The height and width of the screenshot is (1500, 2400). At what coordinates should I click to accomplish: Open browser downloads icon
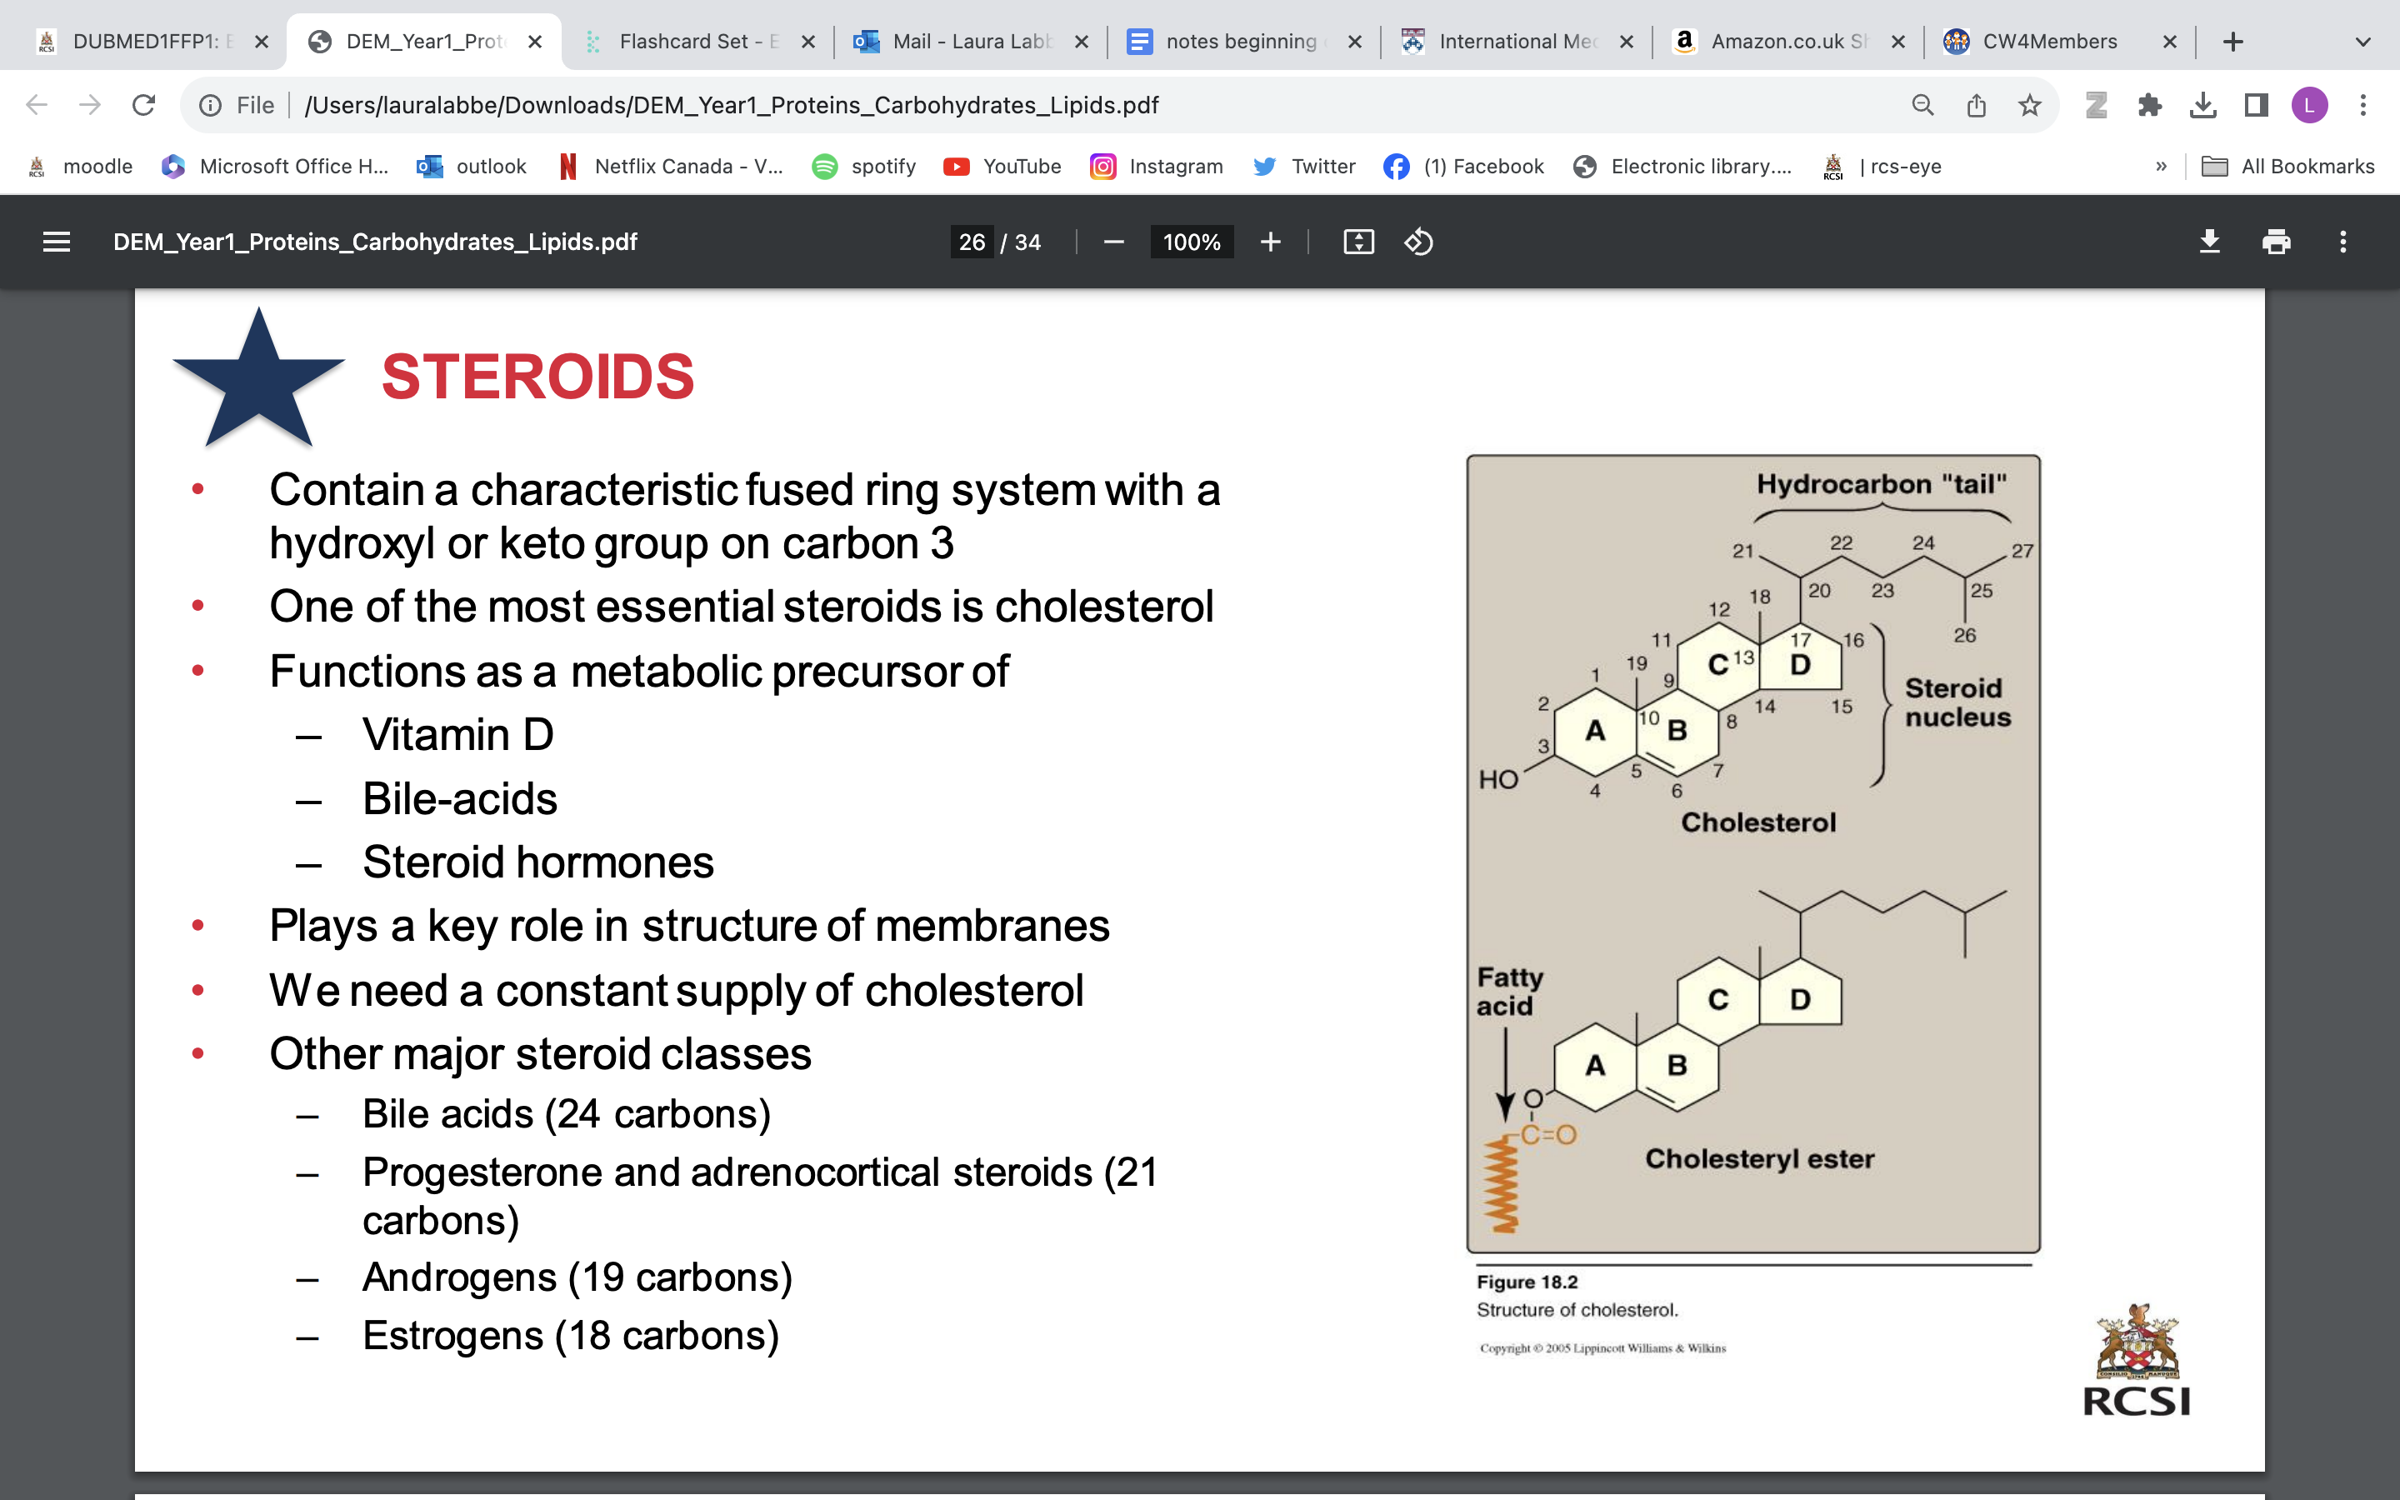click(x=2203, y=104)
